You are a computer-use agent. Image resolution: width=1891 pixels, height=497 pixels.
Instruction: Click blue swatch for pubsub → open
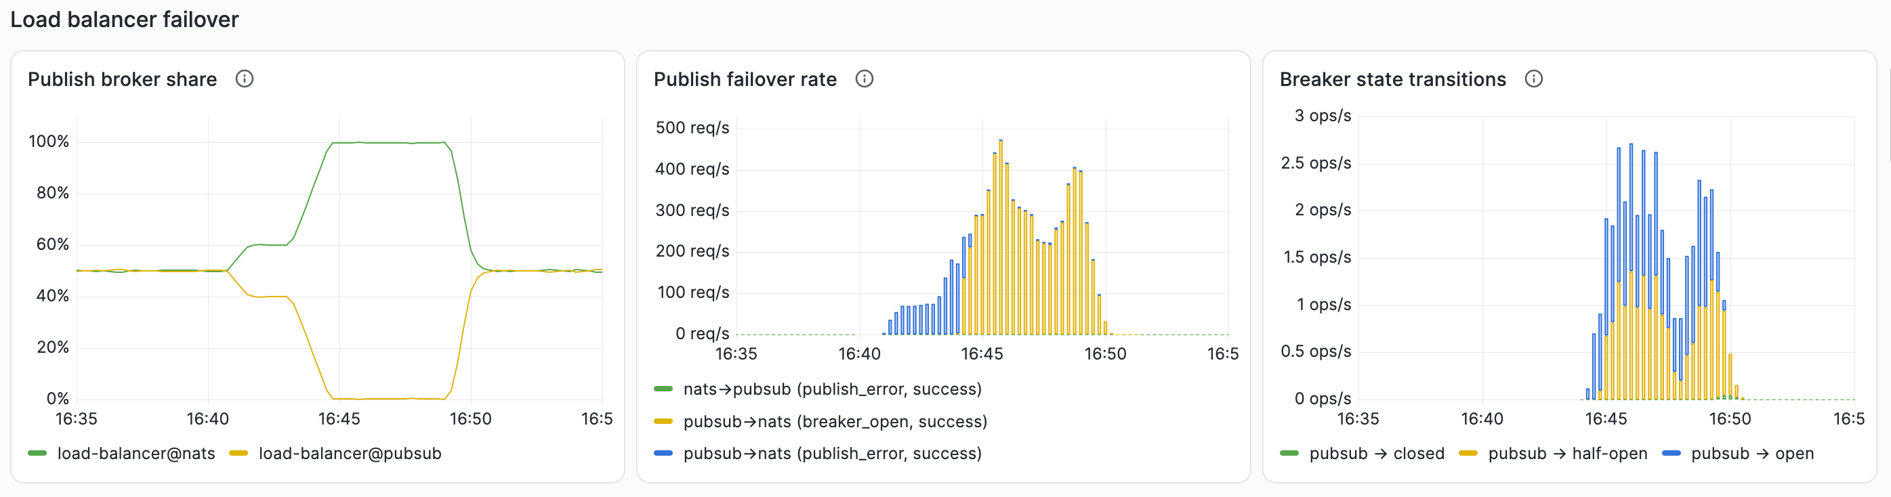(1671, 454)
